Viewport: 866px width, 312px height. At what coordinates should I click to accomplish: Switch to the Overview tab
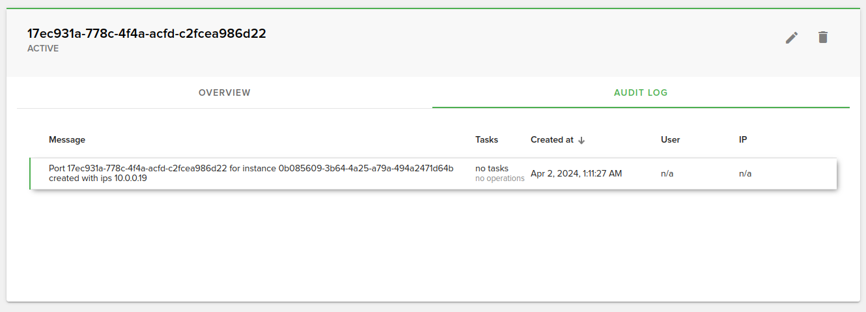225,92
